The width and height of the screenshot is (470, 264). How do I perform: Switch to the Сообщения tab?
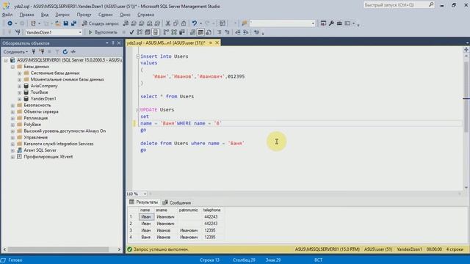[x=177, y=202]
